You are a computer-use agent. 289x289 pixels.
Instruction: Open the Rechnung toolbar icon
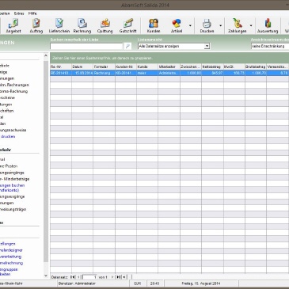(x=82, y=26)
